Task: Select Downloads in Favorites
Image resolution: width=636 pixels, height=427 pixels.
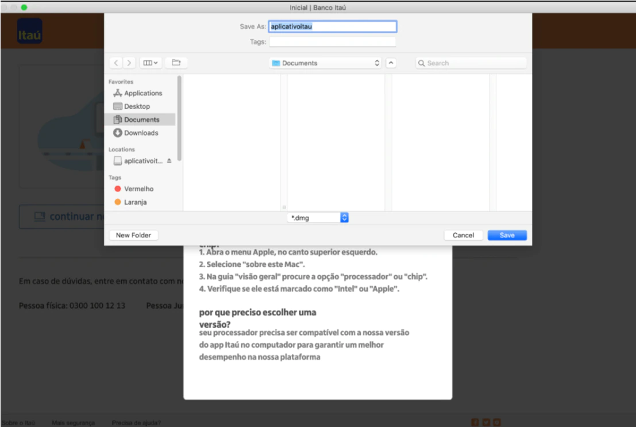Action: (x=140, y=133)
